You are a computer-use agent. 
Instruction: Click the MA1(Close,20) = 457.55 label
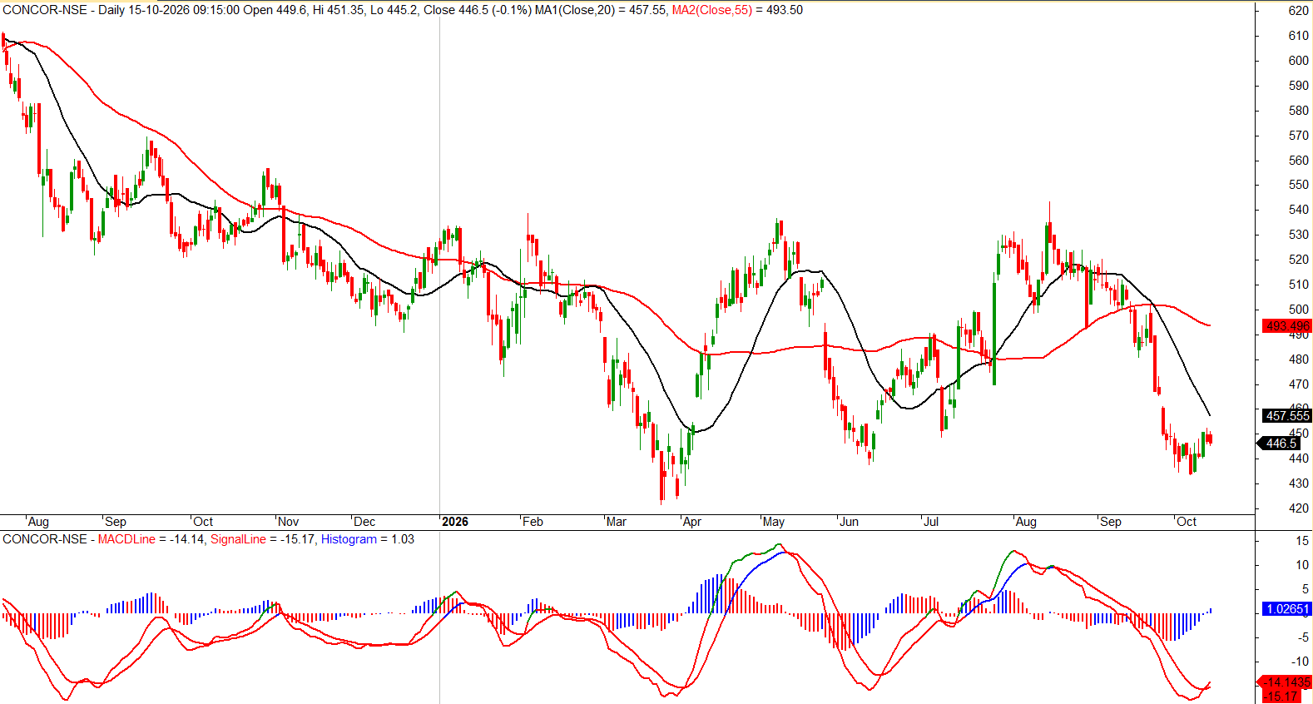(600, 10)
